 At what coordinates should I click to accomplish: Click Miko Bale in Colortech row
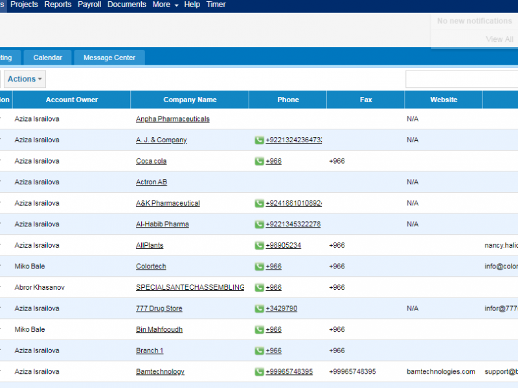[x=30, y=266]
